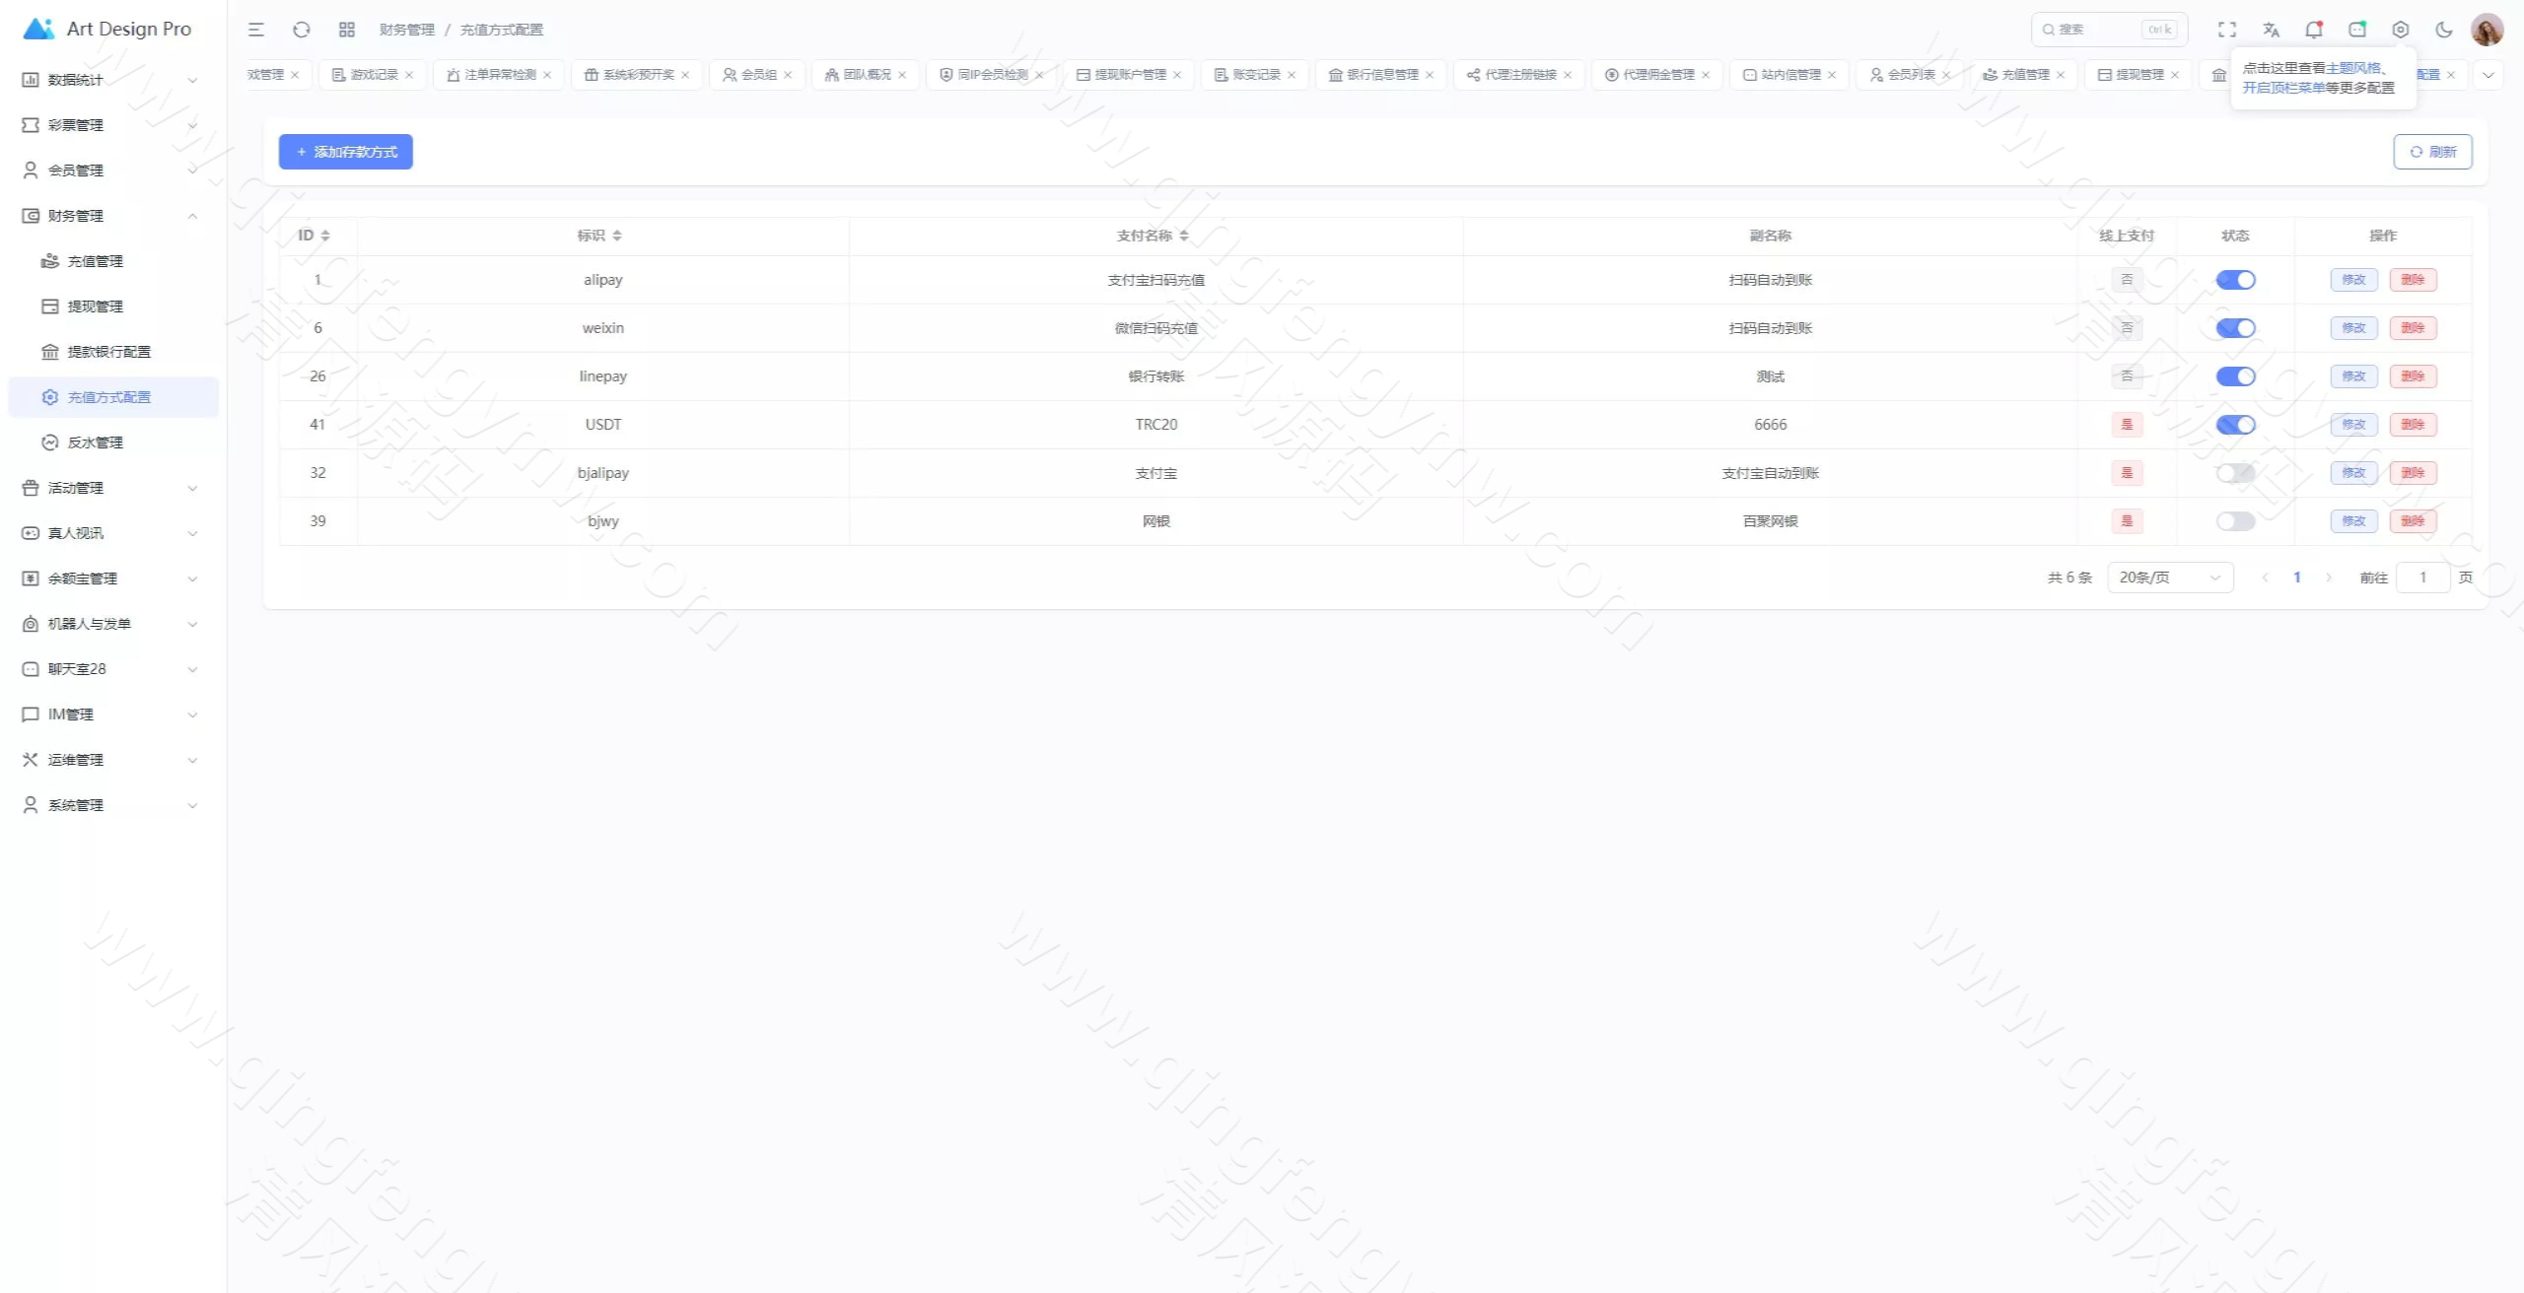Click the page reload icon in header
Image resolution: width=2524 pixels, height=1293 pixels.
[x=302, y=30]
